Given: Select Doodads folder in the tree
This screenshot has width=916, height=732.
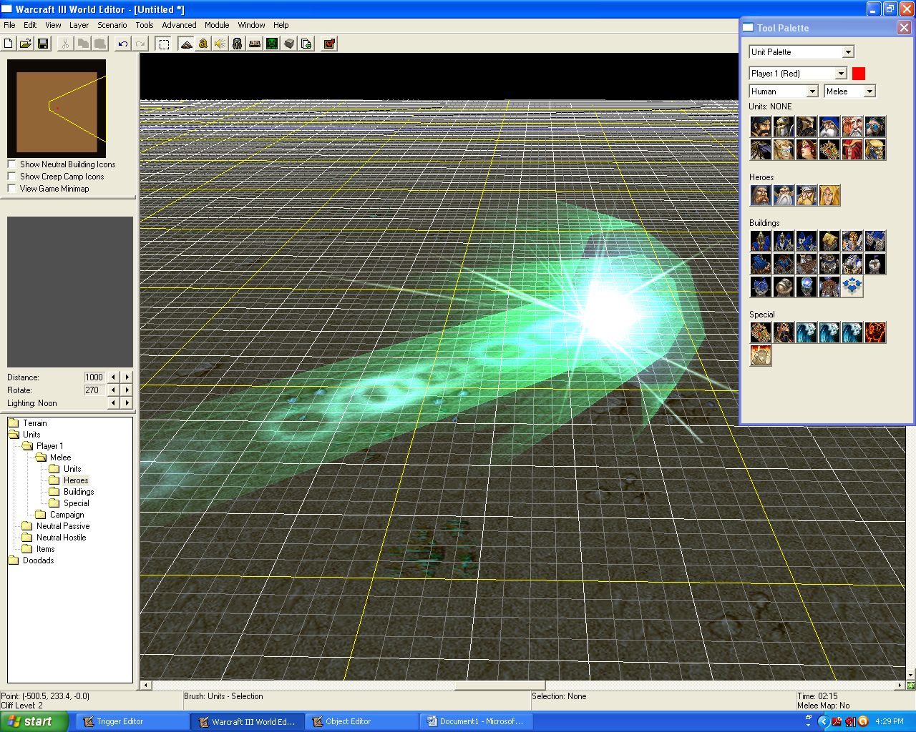Looking at the screenshot, I should coord(38,560).
